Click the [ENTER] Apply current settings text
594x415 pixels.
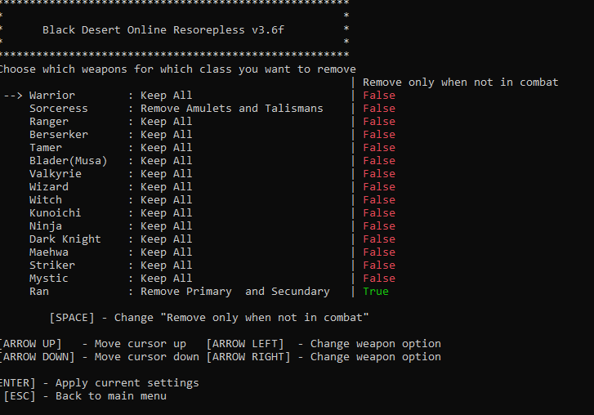pos(99,383)
